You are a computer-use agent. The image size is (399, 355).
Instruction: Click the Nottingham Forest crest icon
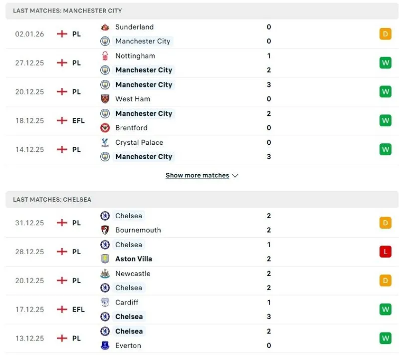click(x=105, y=56)
